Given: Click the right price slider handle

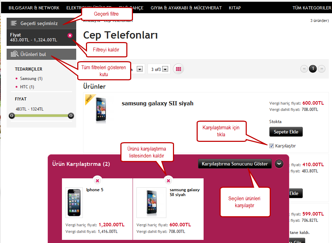Looking at the screenshot, I should [71, 116].
